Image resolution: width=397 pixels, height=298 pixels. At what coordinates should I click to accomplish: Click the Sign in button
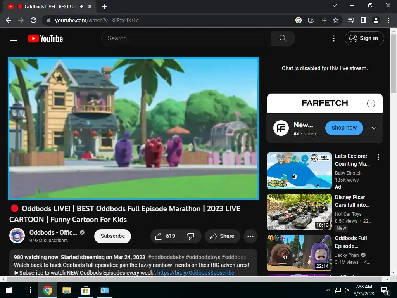tap(364, 38)
